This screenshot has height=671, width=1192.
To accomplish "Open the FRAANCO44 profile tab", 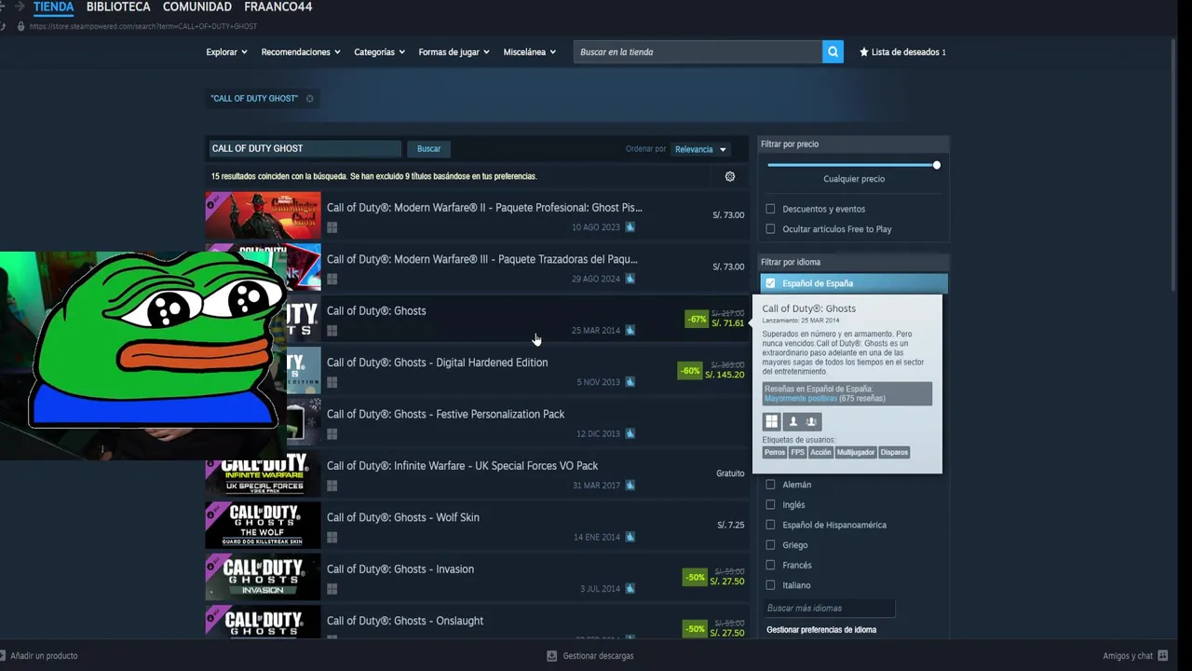I will [278, 7].
